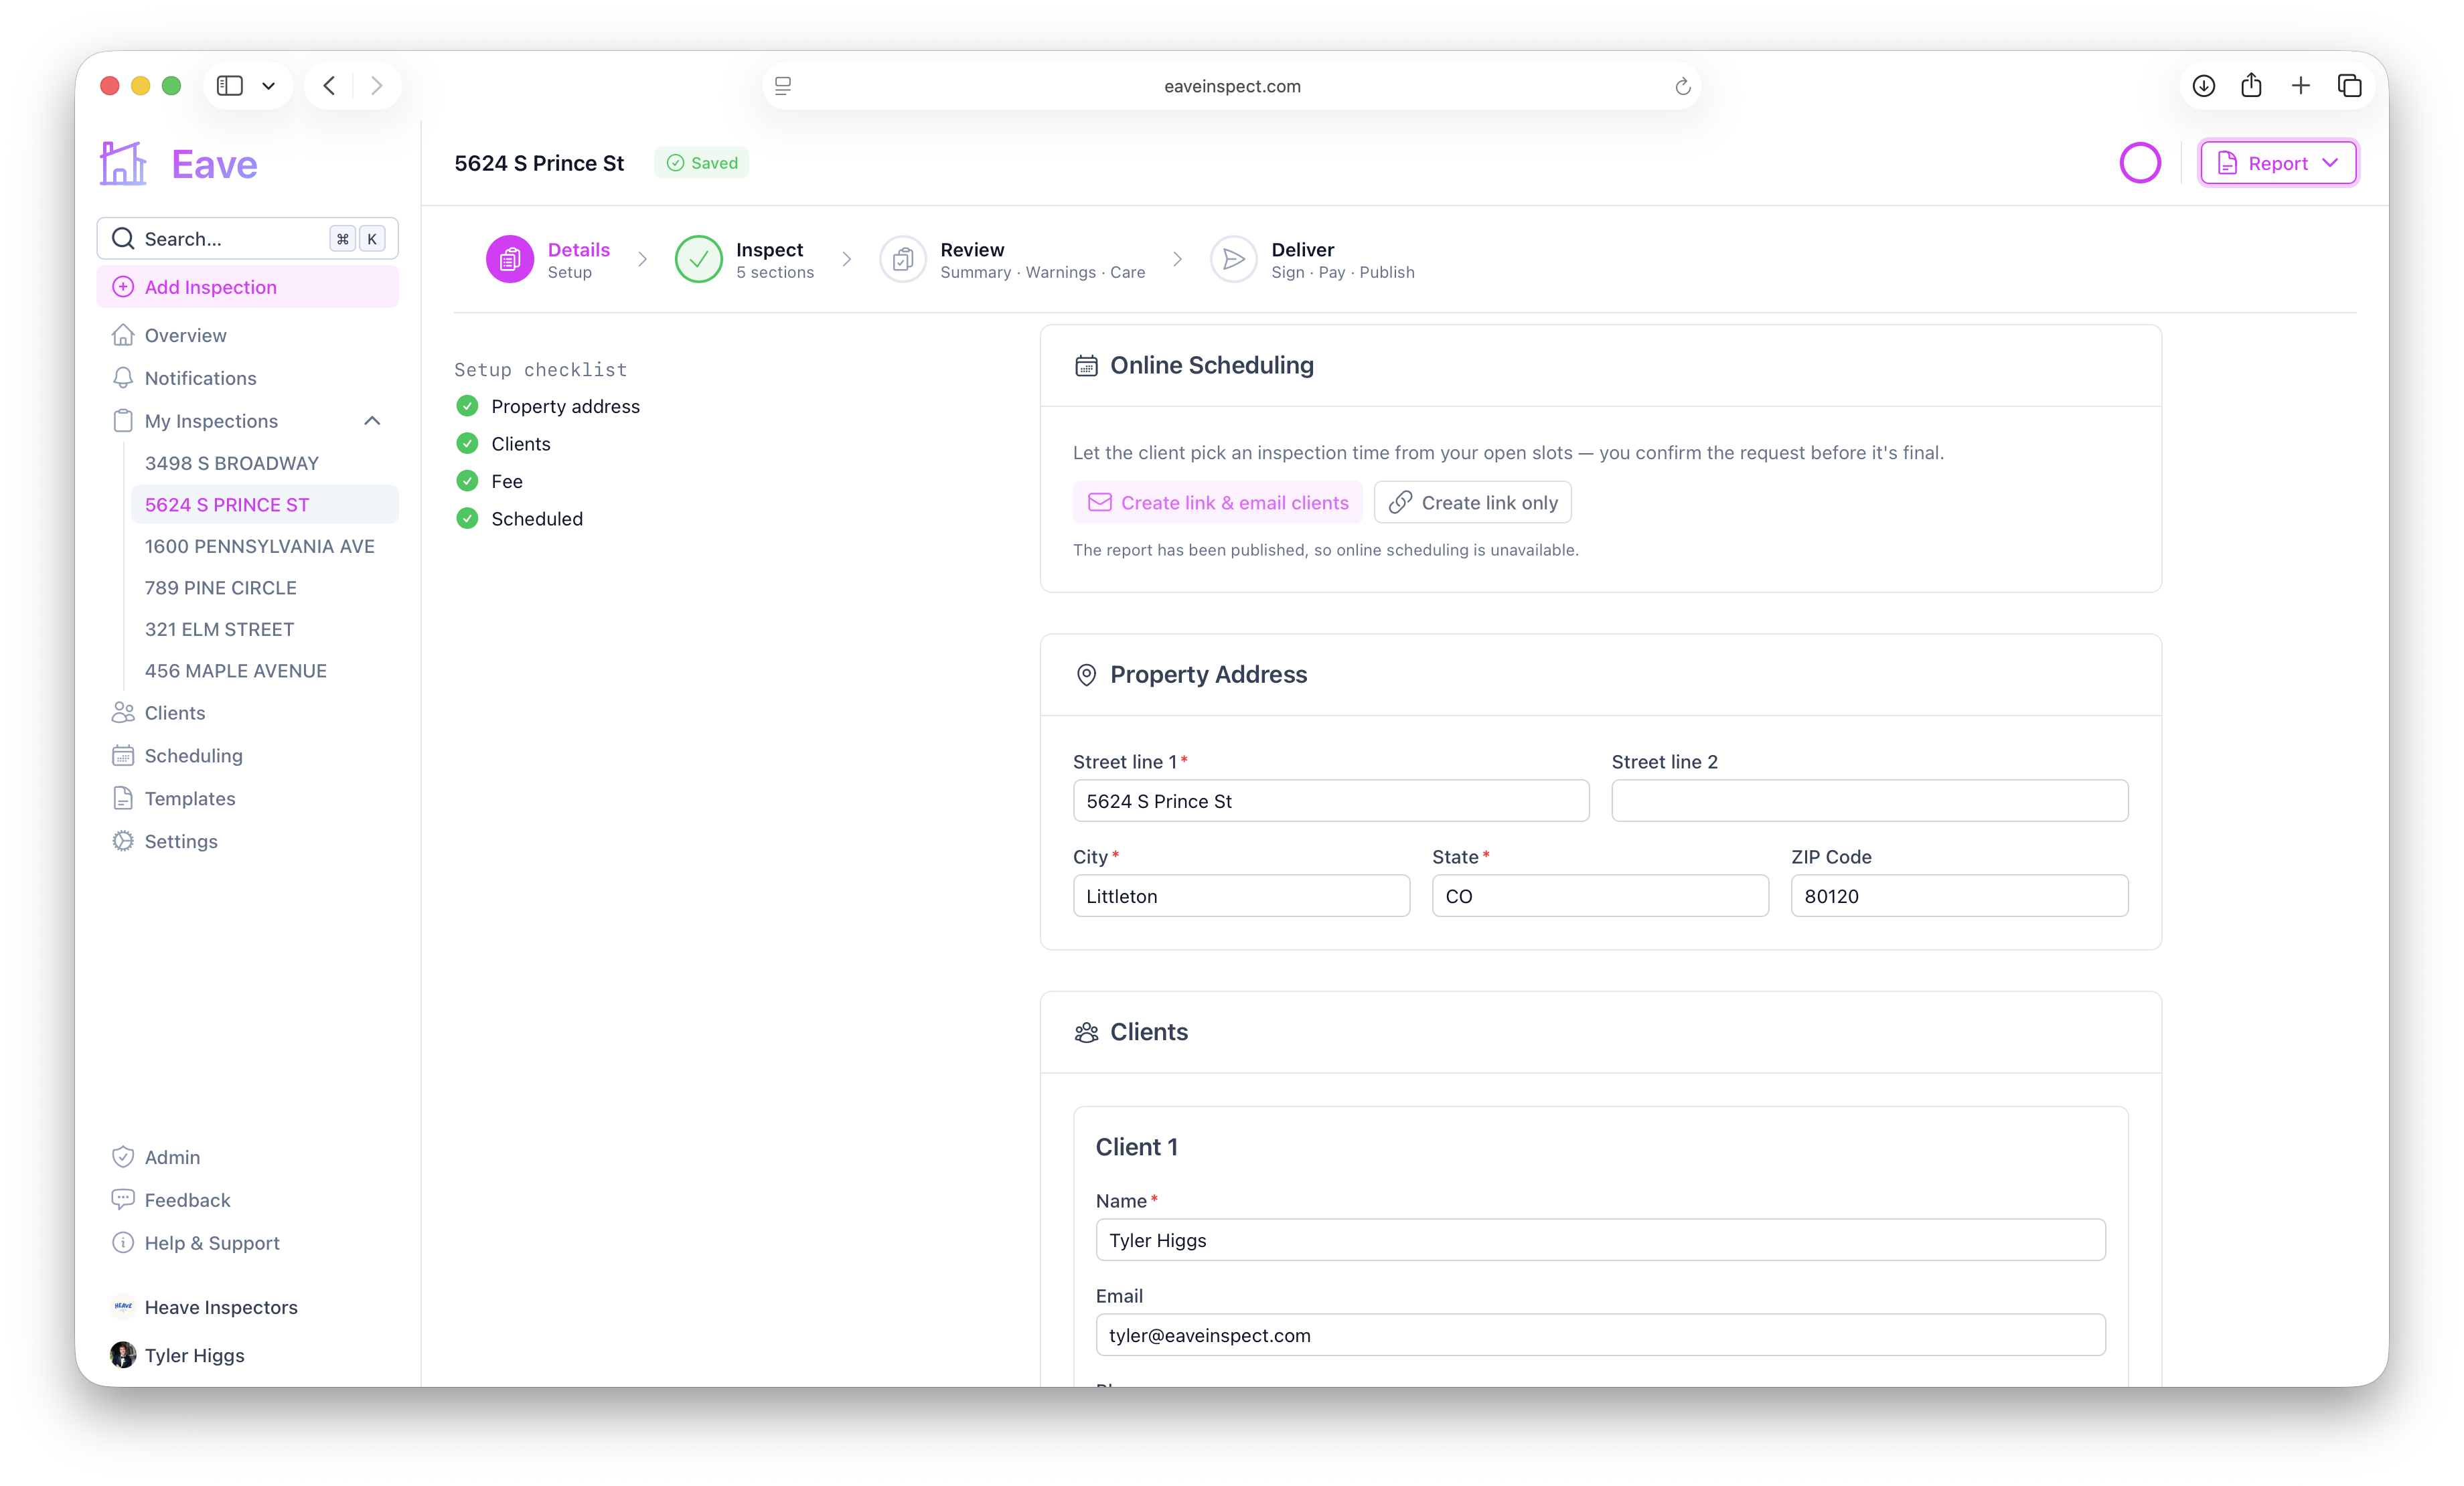The width and height of the screenshot is (2464, 1486).
Task: Focus the Search field
Action: tap(248, 238)
